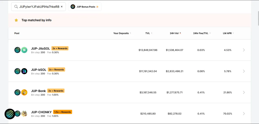Click the bSOL token icon
The height and width of the screenshot is (124, 259).
pyautogui.click(x=24, y=71)
